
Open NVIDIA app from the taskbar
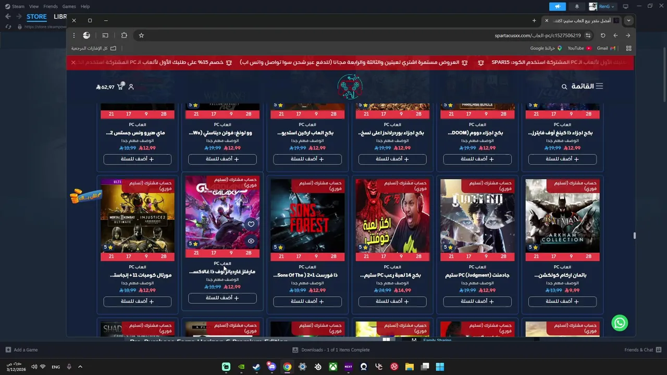[241, 367]
